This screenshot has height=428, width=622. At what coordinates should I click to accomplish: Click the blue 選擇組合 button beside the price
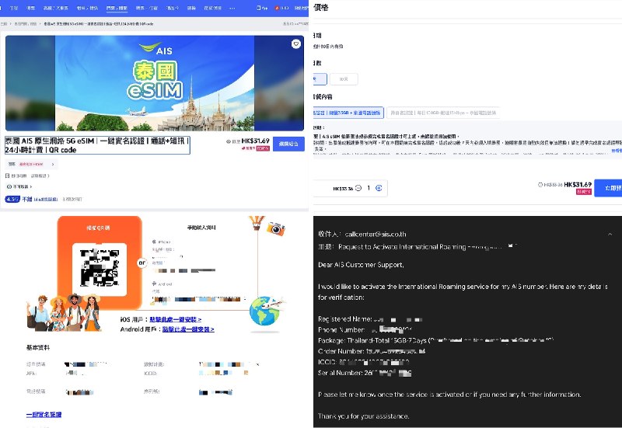288,144
